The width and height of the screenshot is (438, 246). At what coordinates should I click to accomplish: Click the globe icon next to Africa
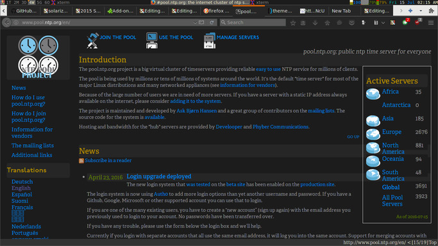[x=373, y=94]
